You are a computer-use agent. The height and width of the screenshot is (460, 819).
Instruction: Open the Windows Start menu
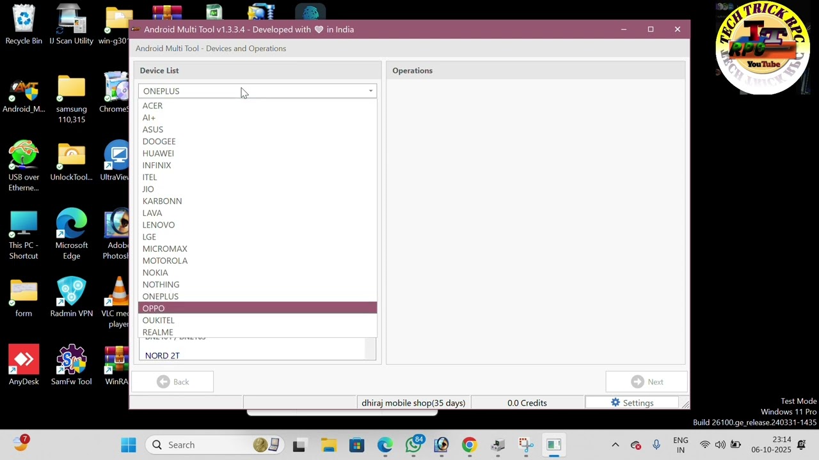[x=129, y=445]
